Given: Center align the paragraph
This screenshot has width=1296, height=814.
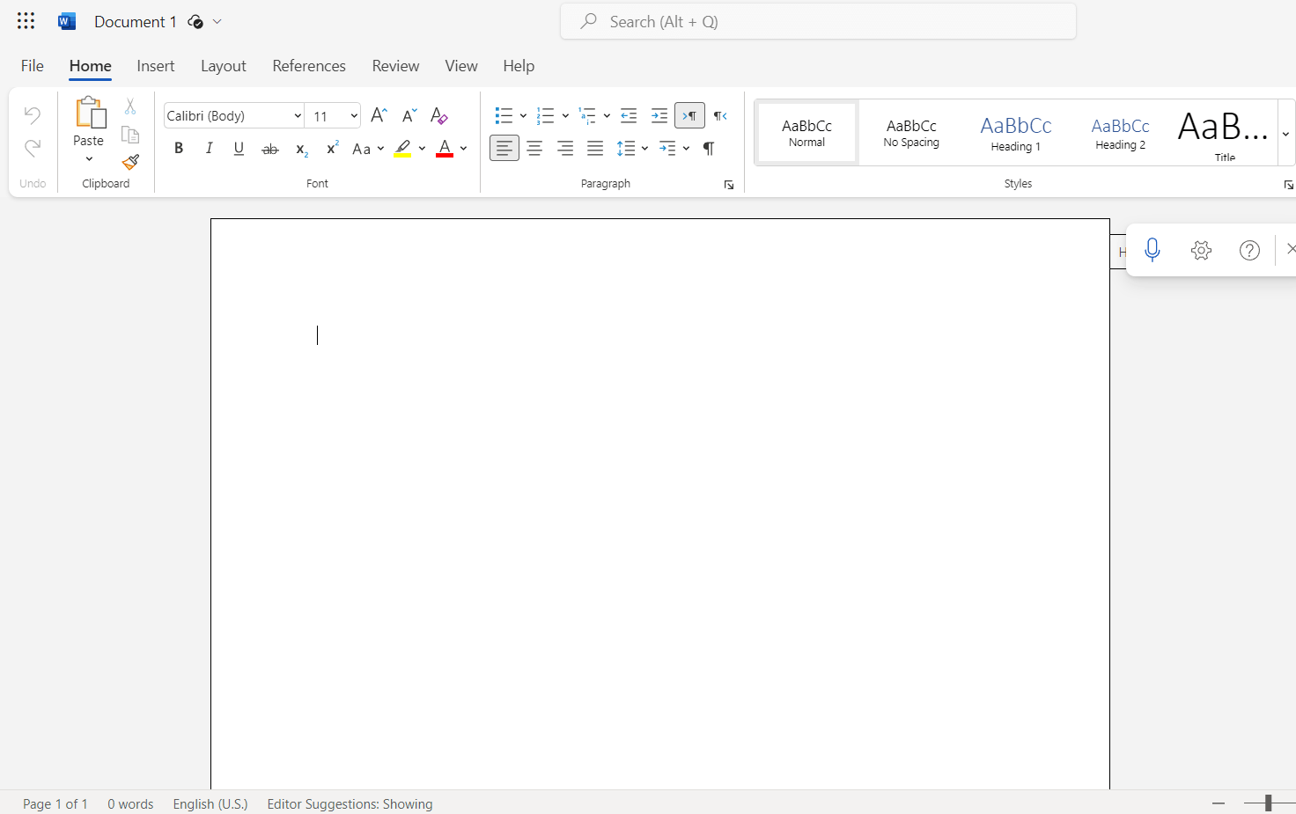Looking at the screenshot, I should pos(534,148).
